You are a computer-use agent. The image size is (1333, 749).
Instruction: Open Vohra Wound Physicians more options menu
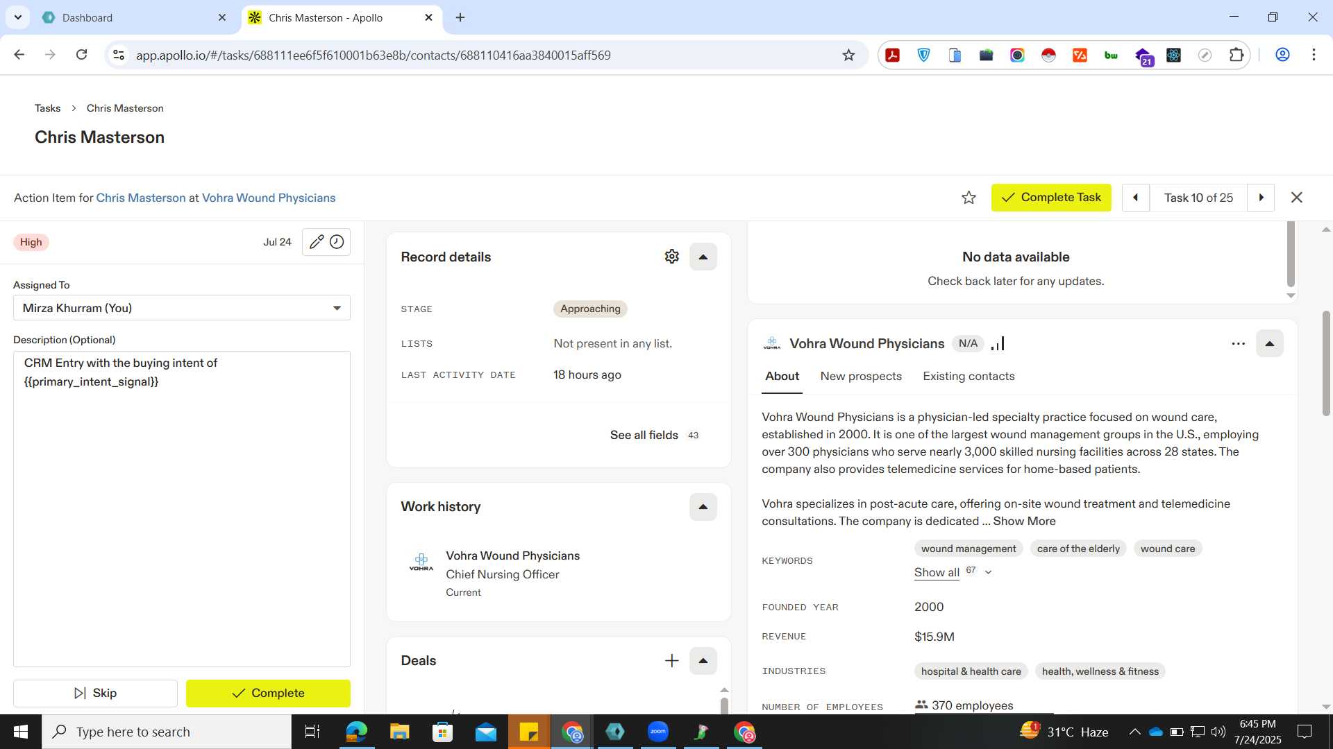(1238, 344)
